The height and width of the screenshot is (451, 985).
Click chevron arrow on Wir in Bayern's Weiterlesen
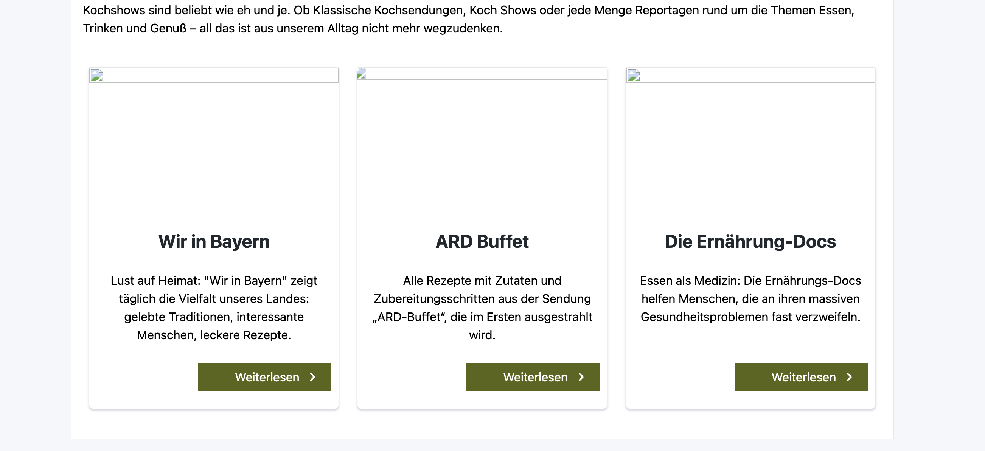tap(313, 377)
